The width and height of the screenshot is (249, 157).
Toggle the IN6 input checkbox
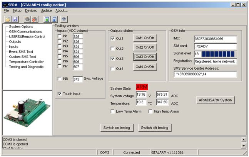point(60,61)
